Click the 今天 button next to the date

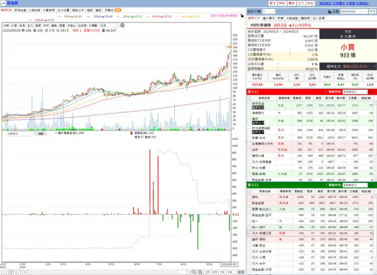pyautogui.click(x=372, y=12)
